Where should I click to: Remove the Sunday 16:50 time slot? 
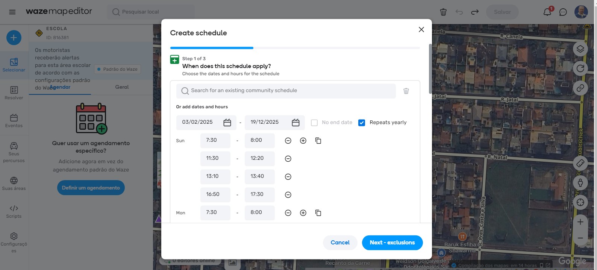pyautogui.click(x=288, y=195)
